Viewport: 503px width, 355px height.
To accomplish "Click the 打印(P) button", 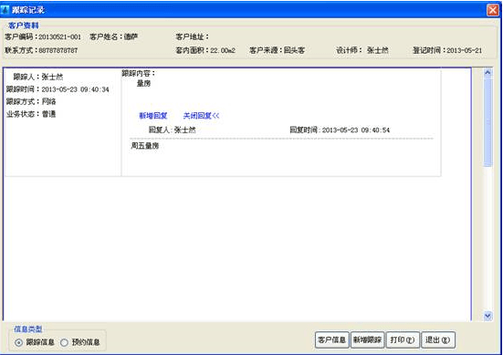I will (403, 339).
